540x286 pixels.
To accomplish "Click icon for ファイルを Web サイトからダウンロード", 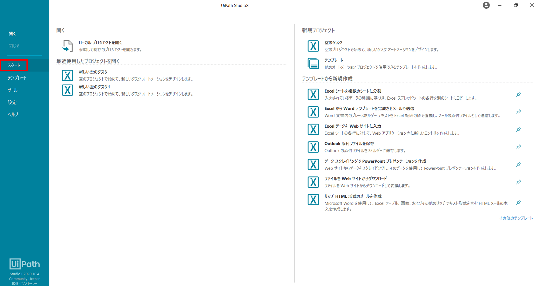I will point(313,182).
